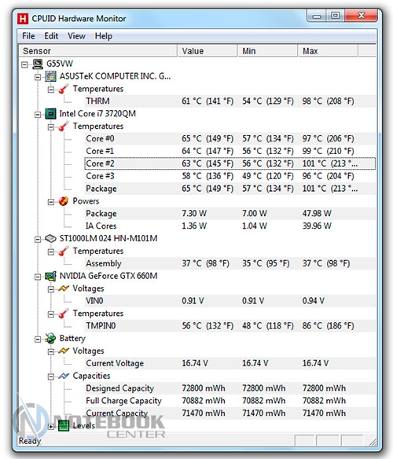Select the Core #2 row
This screenshot has height=459, width=393.
click(230, 163)
